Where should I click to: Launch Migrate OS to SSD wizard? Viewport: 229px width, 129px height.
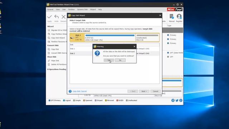[x=59, y=30]
